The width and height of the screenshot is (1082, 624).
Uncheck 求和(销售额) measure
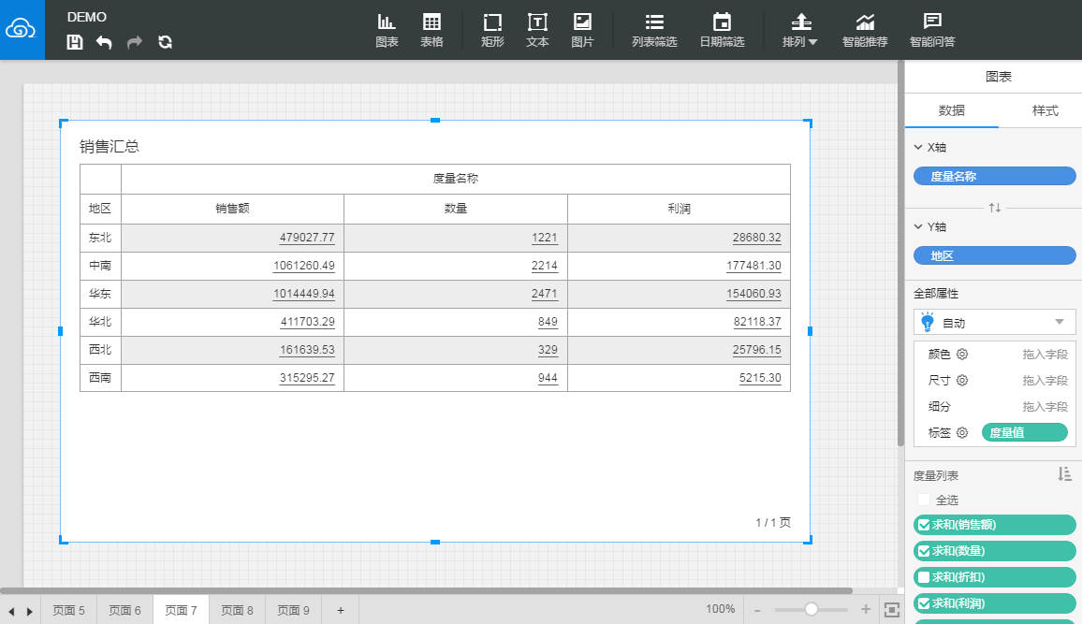[x=924, y=525]
